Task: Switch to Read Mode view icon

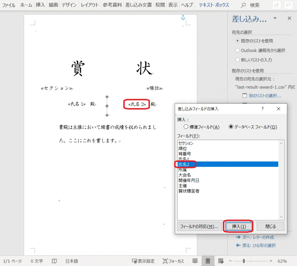Action: point(195,261)
